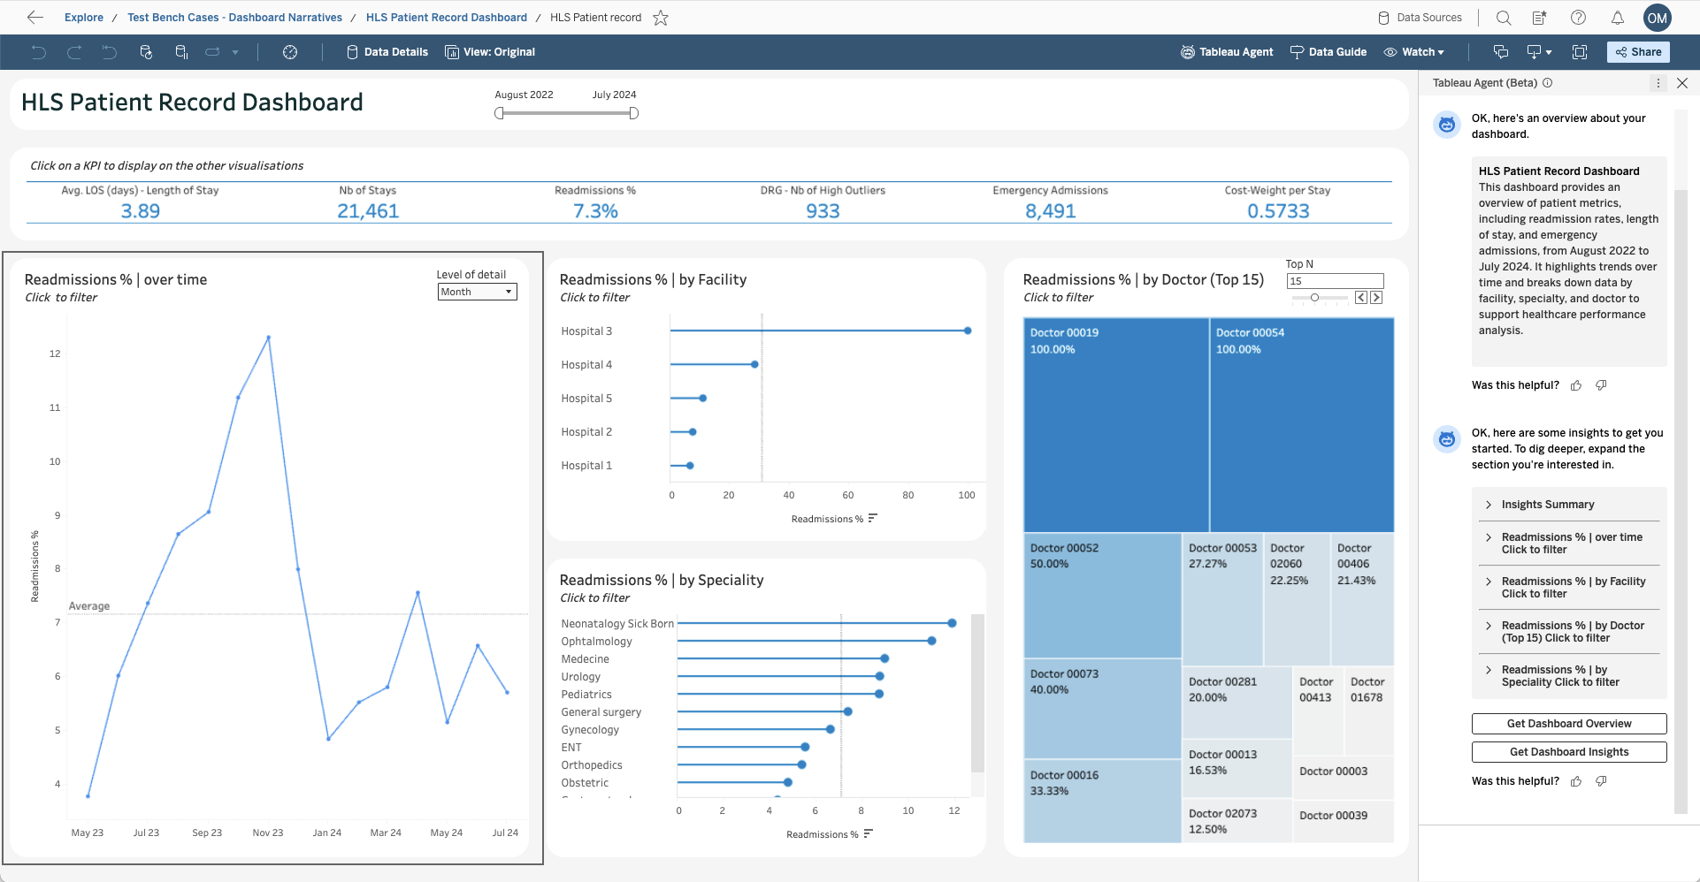Open Data Details
The image size is (1700, 882).
[387, 51]
